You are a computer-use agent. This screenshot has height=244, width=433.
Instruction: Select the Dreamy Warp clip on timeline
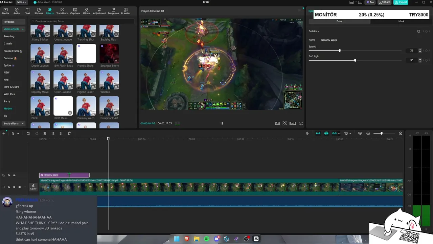pyautogui.click(x=64, y=175)
